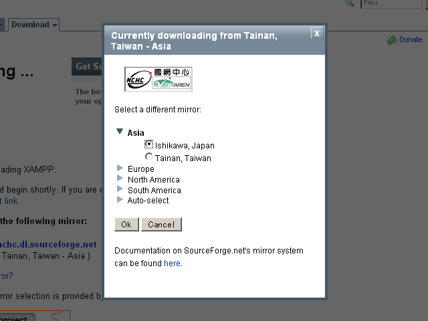Collapse the Asia mirror group
This screenshot has width=428, height=321.
tap(120, 131)
